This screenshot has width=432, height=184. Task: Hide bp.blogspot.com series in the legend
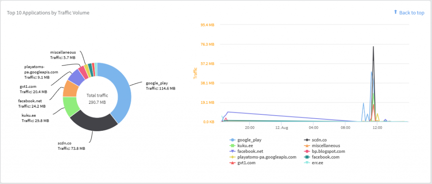click(x=328, y=151)
